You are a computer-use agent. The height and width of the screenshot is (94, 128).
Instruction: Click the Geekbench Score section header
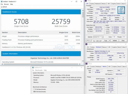pos(41,12)
